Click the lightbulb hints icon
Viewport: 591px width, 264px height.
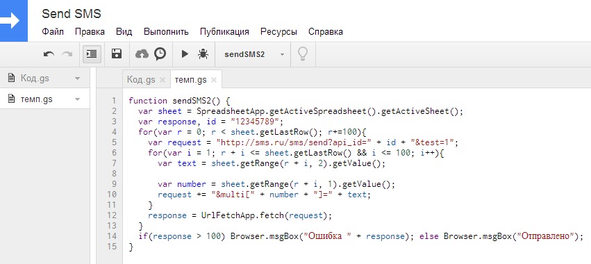303,54
